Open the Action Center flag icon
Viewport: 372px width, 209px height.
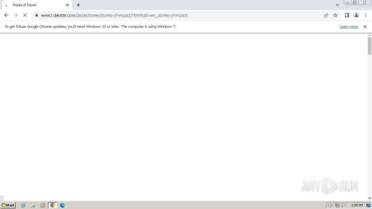tap(344, 205)
